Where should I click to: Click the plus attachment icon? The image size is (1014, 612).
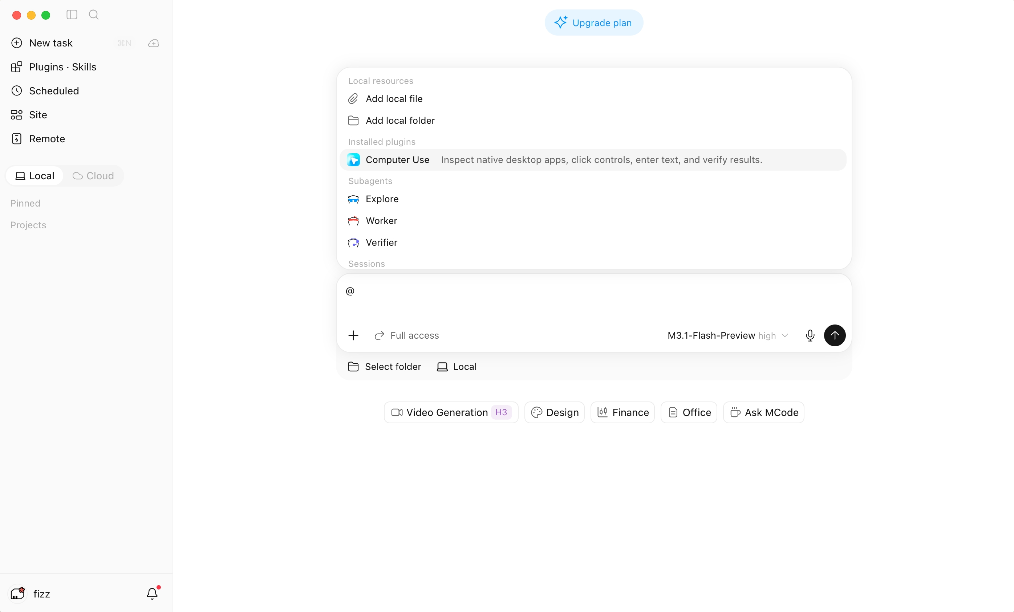pos(353,335)
